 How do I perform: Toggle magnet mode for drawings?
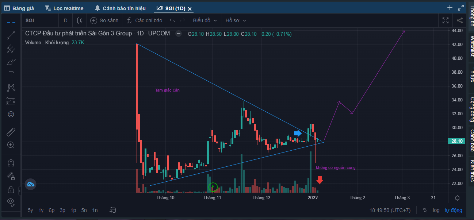[11, 163]
